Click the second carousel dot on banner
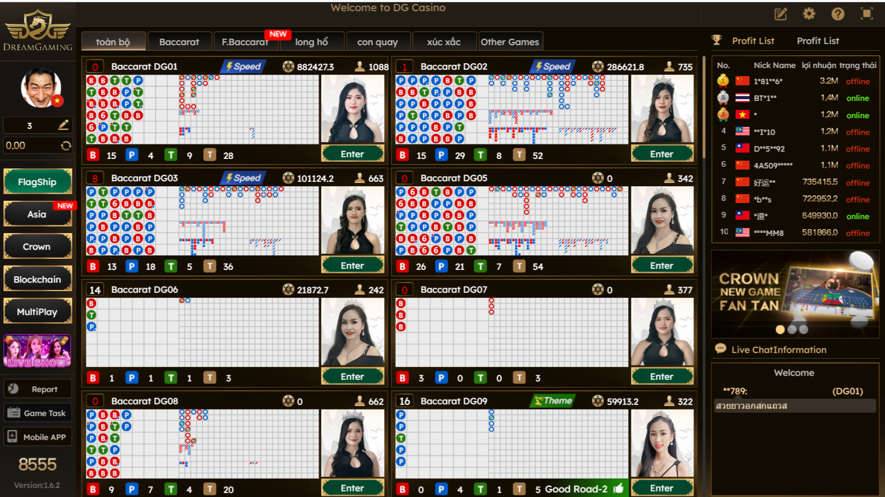 coord(792,330)
